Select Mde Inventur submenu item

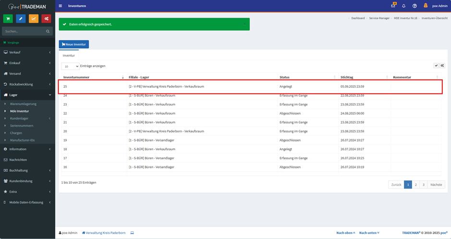(19, 111)
